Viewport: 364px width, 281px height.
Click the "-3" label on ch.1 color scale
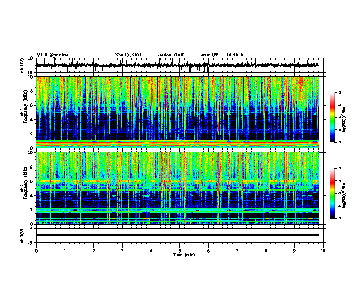(339, 92)
